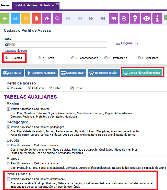Uncheck the Excluir permission checkbox

tap(72, 88)
